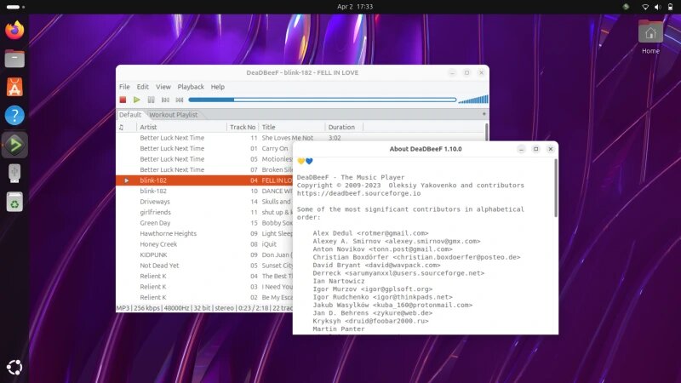Click the David Bryant contributor line
681x383 pixels.
[376, 265]
